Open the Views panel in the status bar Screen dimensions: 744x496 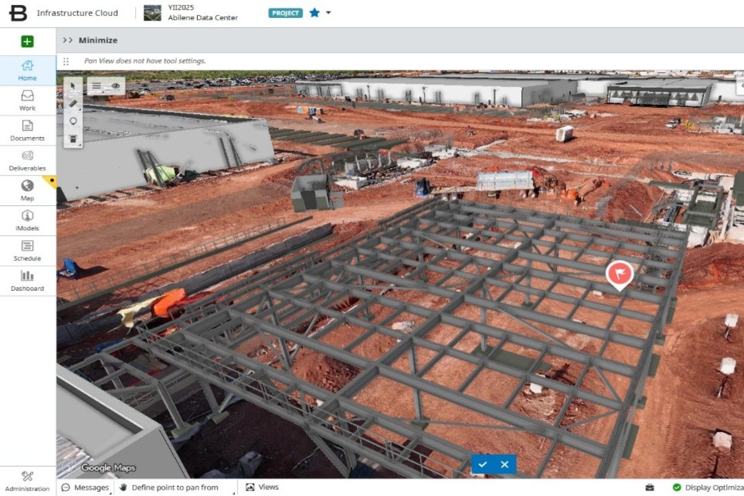click(x=262, y=487)
